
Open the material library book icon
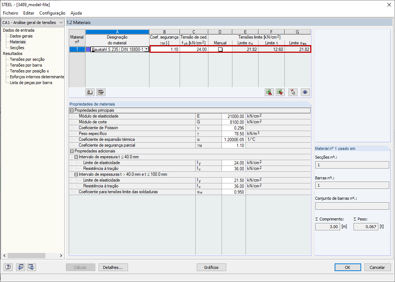pyautogui.click(x=90, y=92)
